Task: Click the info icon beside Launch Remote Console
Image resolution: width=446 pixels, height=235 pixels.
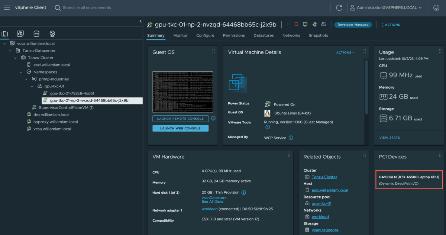Action: [213, 118]
